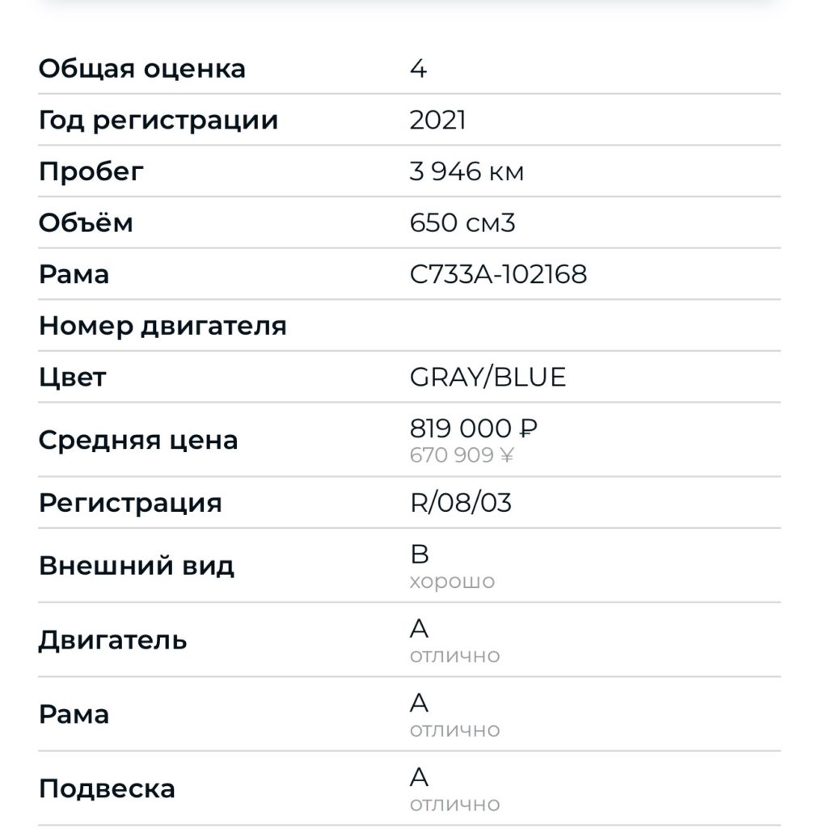Select the engine volume 650 см3
The image size is (819, 828).
pos(462,223)
